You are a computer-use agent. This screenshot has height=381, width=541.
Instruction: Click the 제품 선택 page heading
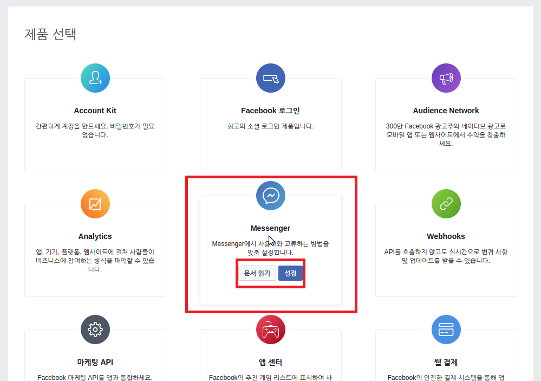coord(50,34)
